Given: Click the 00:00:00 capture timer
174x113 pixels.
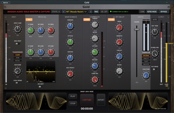Looking at the screenshot, I should pos(87,109).
